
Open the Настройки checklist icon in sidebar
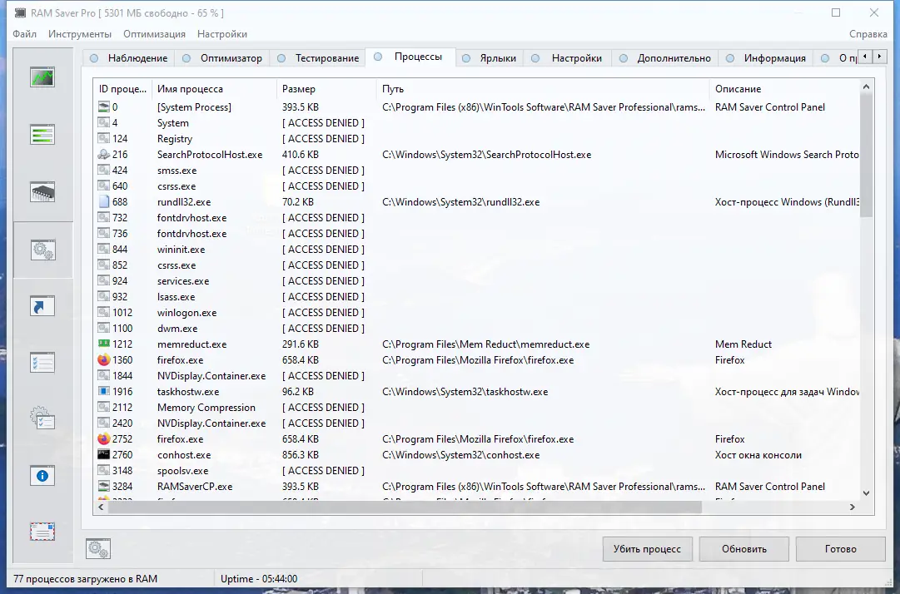point(42,361)
